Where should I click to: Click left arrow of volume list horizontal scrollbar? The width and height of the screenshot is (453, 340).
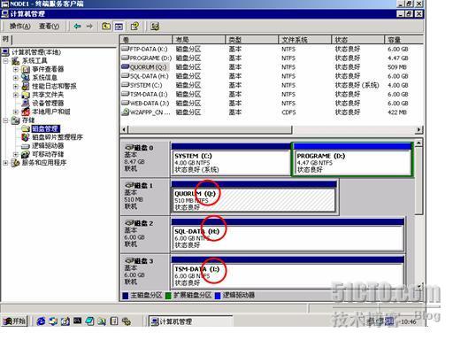click(124, 129)
